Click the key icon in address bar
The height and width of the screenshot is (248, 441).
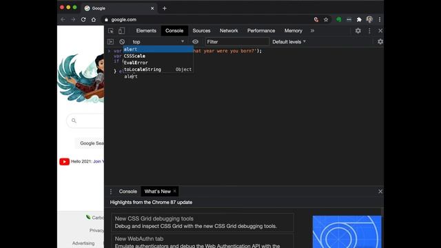(316, 19)
